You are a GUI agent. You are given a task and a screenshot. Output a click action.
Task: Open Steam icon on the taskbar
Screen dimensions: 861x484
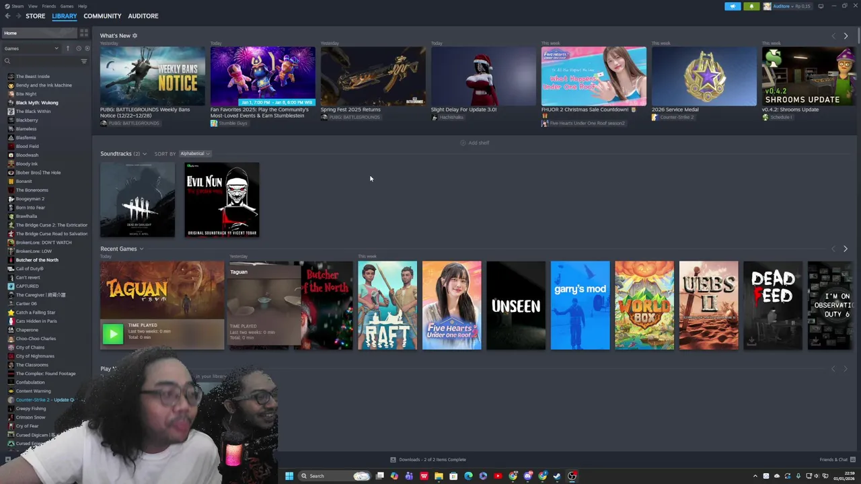pyautogui.click(x=557, y=476)
